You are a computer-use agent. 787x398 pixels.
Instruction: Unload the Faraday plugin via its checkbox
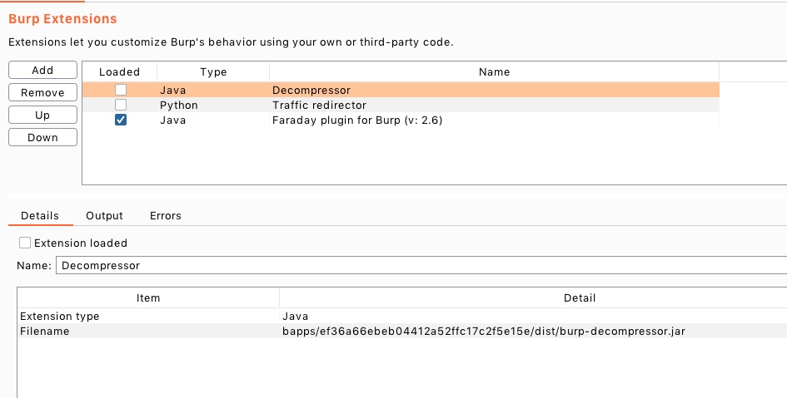point(121,120)
